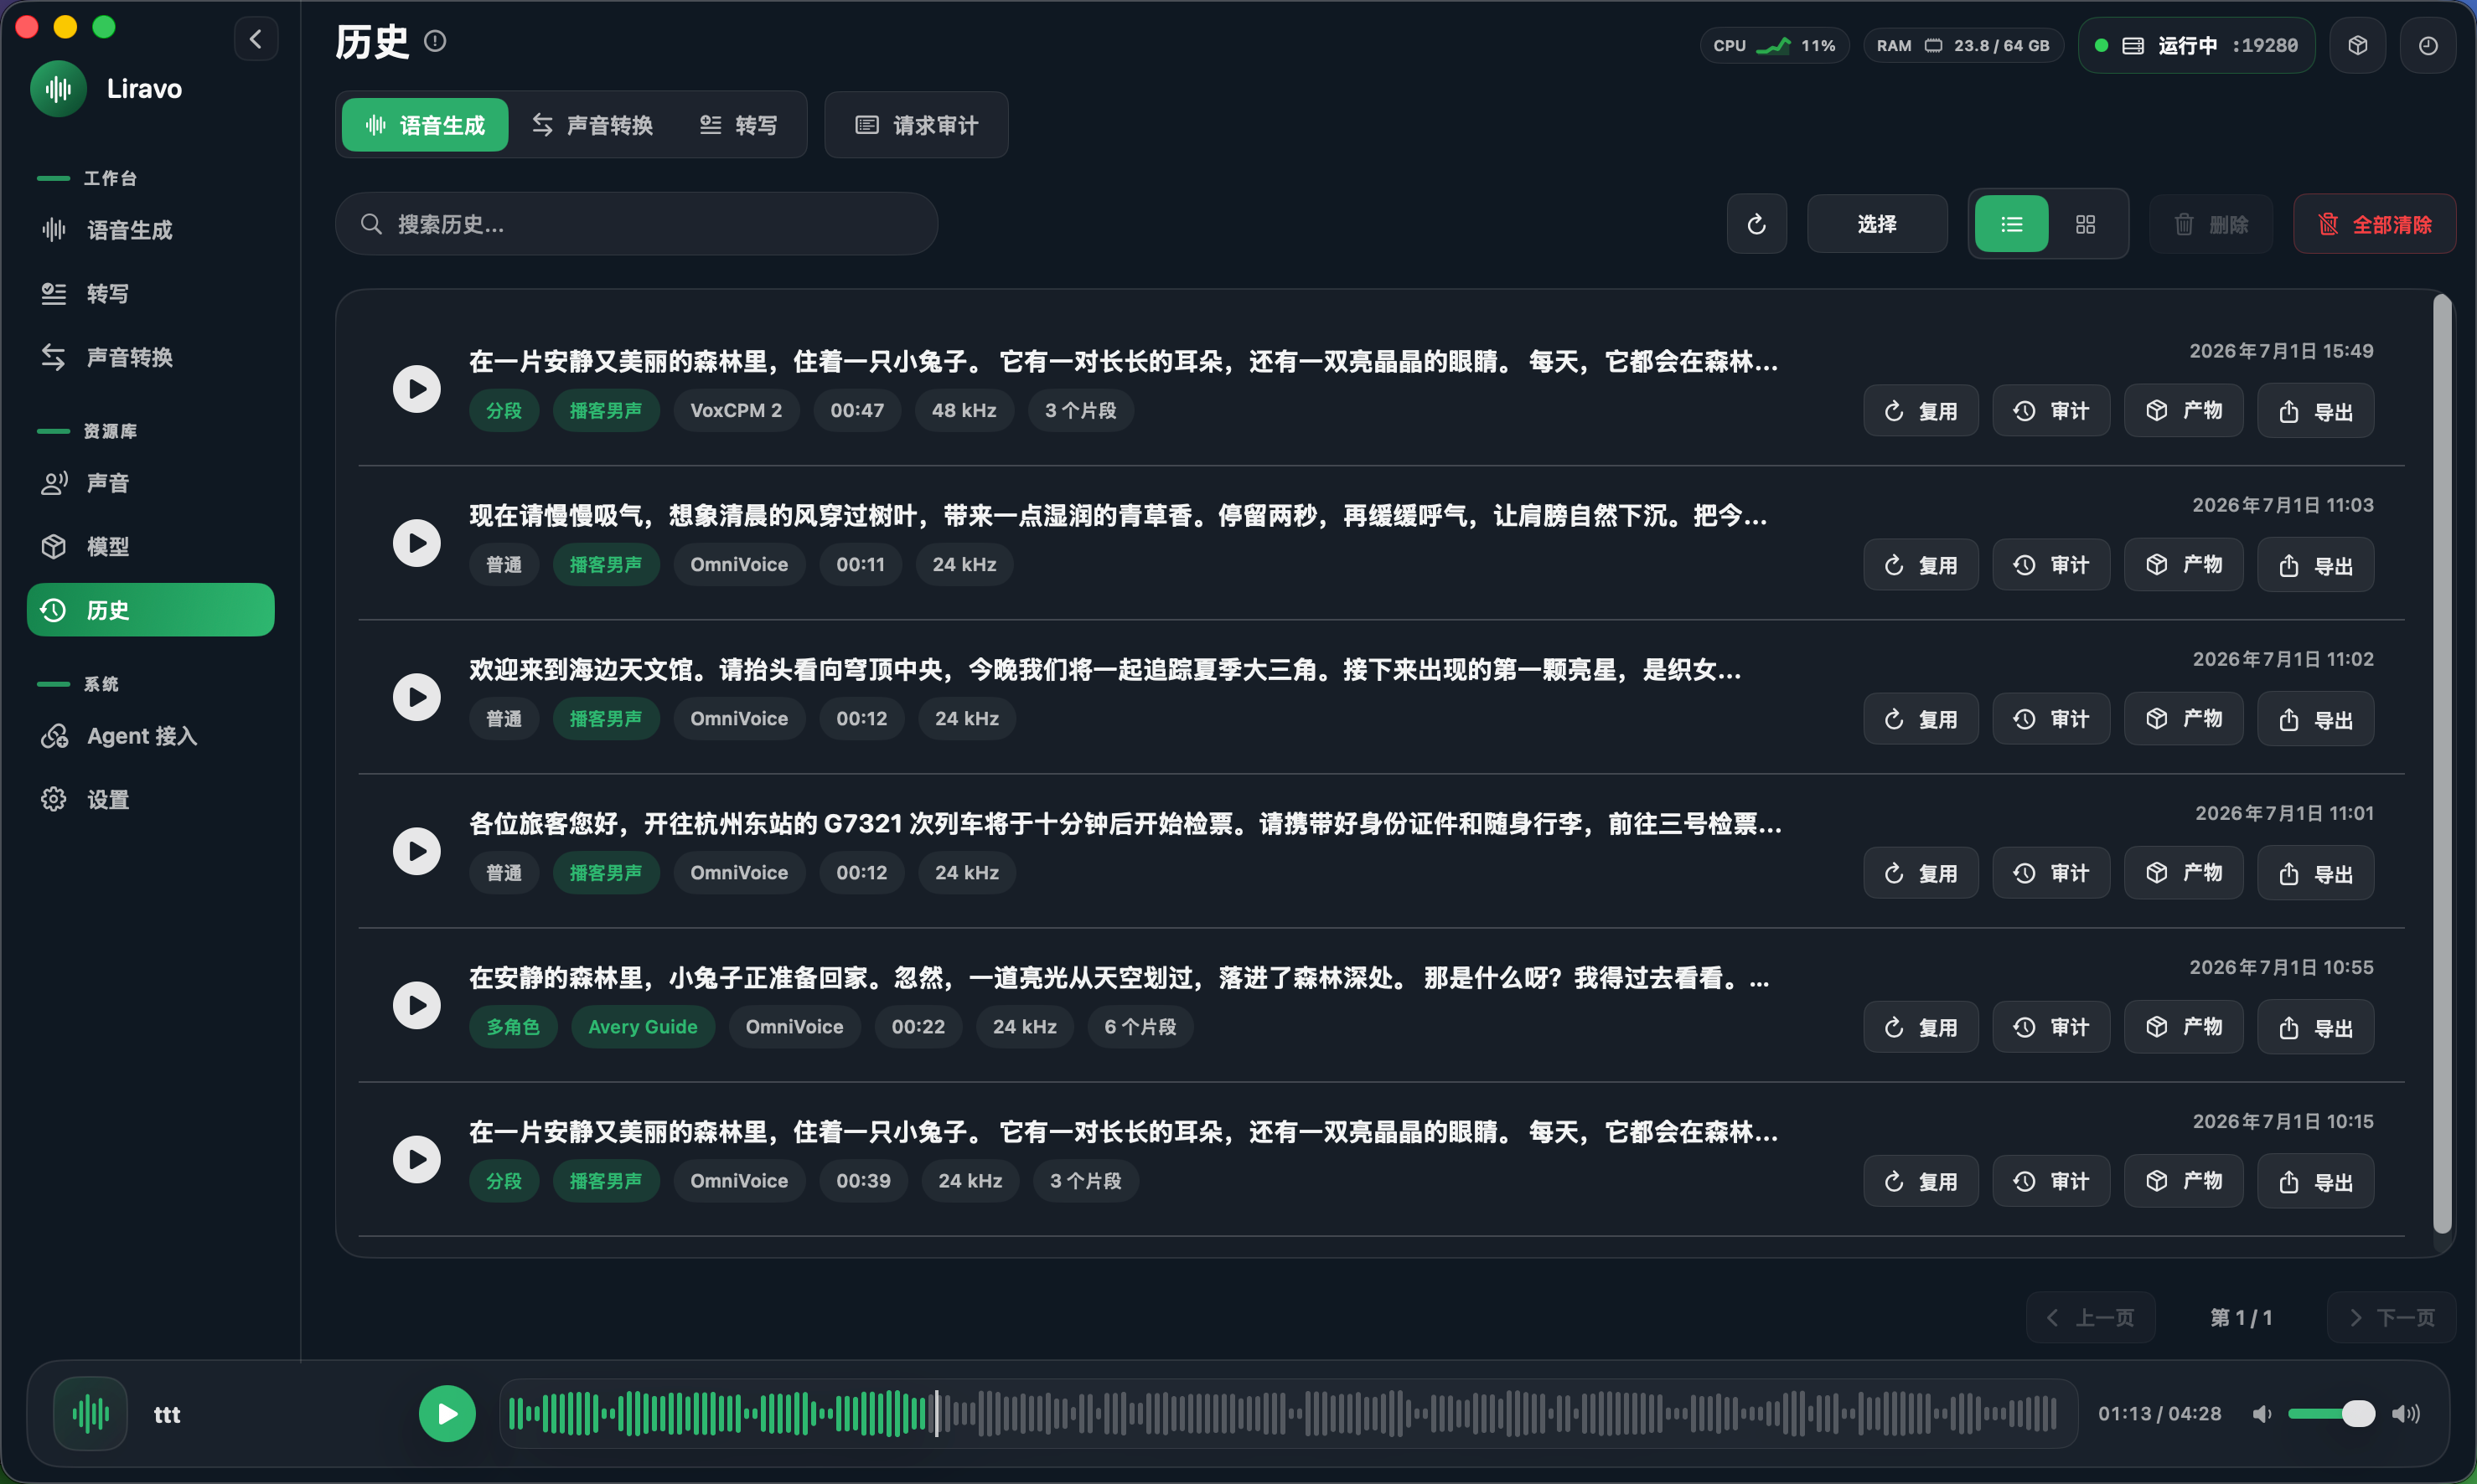Click the loud speaker icon in player
Screen dimensions: 2477x1484
[2406, 1413]
